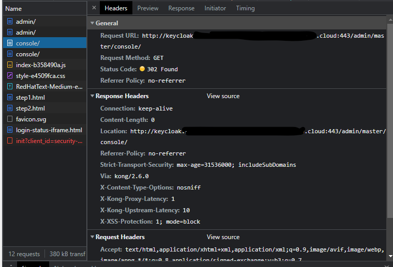This screenshot has width=393, height=267.
Task: Select the step2.html request
Action: [x=45, y=108]
